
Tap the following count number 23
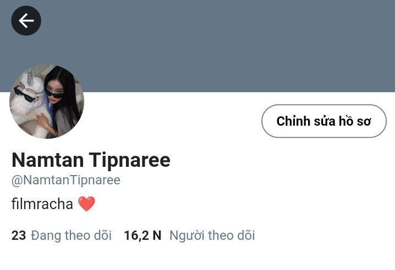tap(19, 235)
